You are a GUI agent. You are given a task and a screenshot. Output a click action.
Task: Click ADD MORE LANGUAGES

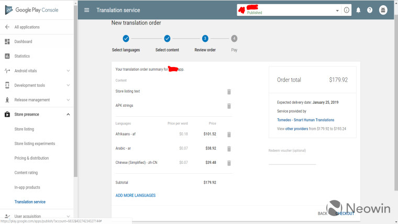tap(136, 195)
